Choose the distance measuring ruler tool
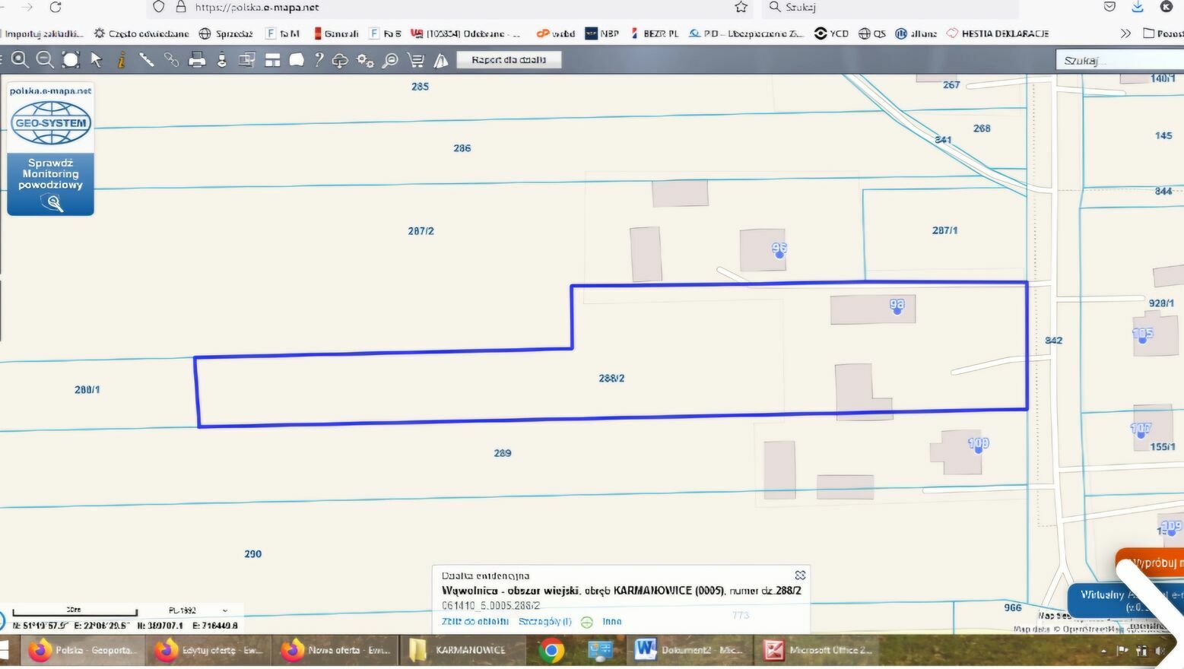Image resolution: width=1184 pixels, height=669 pixels. pos(146,60)
